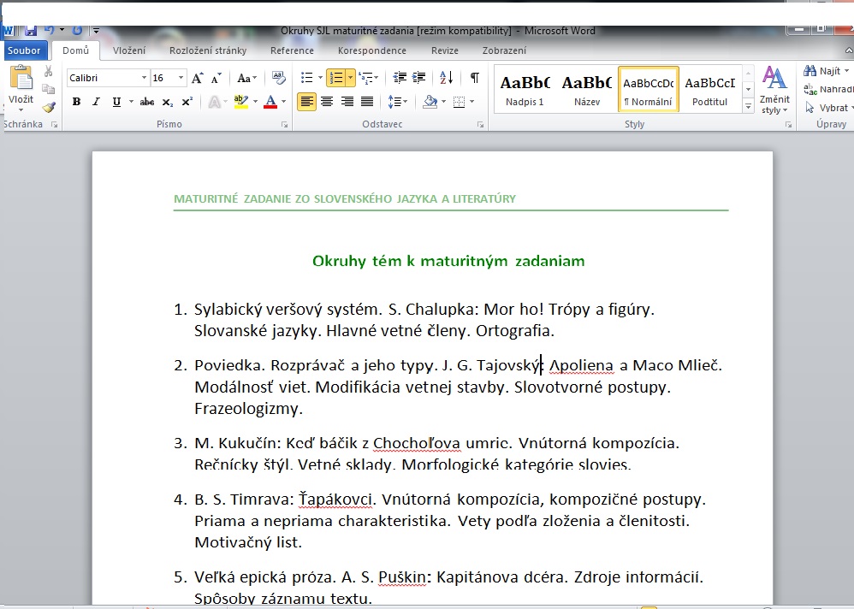Click the Format Painter brush icon
854x609 pixels.
point(49,108)
